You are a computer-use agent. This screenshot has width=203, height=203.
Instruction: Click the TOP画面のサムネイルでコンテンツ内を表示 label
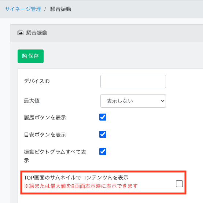click(76, 178)
